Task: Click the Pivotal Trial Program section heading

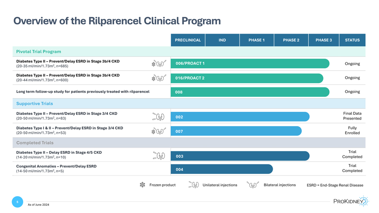Action: point(39,52)
